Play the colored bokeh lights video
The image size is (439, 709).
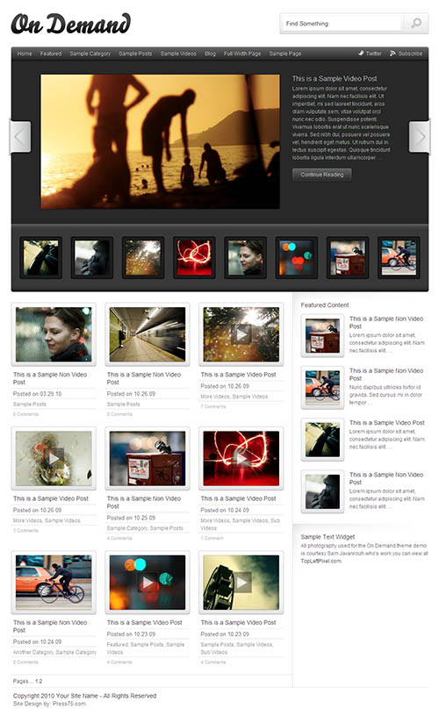148,583
